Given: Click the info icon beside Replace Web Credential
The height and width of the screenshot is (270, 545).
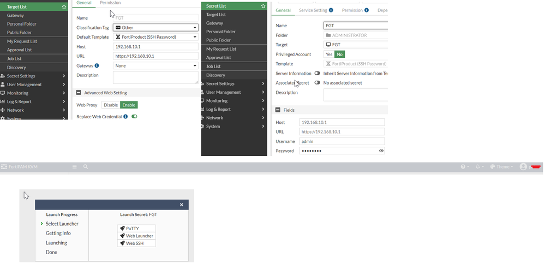Looking at the screenshot, I should point(125,116).
